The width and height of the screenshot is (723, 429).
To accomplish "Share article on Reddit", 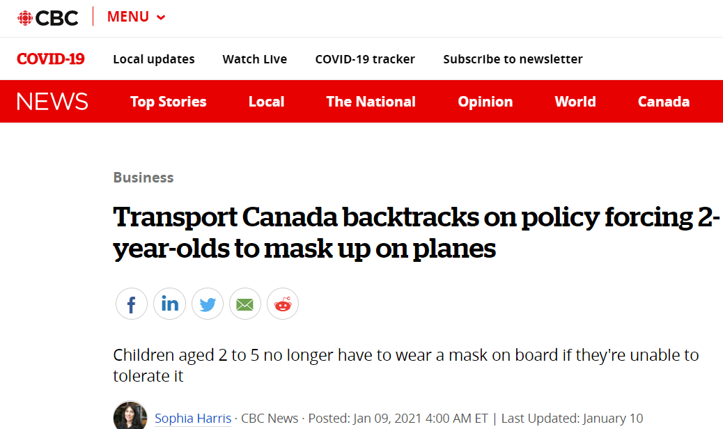I will click(x=282, y=304).
